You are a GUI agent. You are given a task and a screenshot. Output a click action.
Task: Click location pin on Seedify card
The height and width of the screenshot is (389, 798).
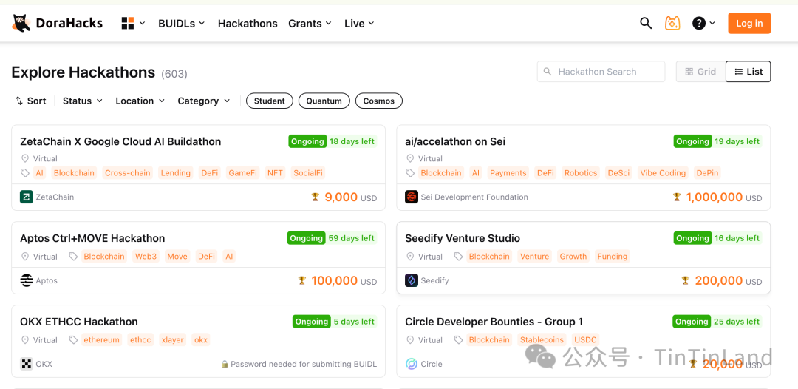coord(409,257)
